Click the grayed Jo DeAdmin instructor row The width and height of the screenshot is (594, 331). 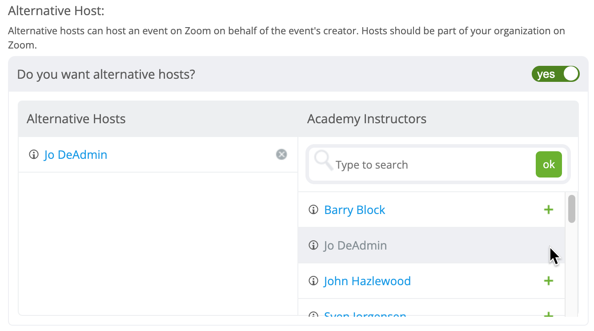tap(431, 245)
